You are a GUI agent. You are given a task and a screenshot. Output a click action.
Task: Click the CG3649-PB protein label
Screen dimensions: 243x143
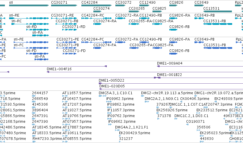[205, 39]
